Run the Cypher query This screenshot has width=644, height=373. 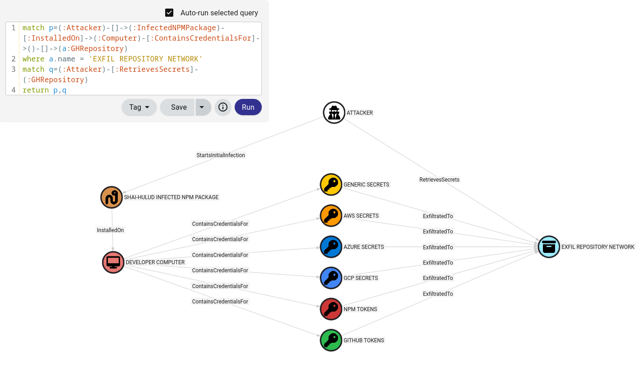point(248,107)
